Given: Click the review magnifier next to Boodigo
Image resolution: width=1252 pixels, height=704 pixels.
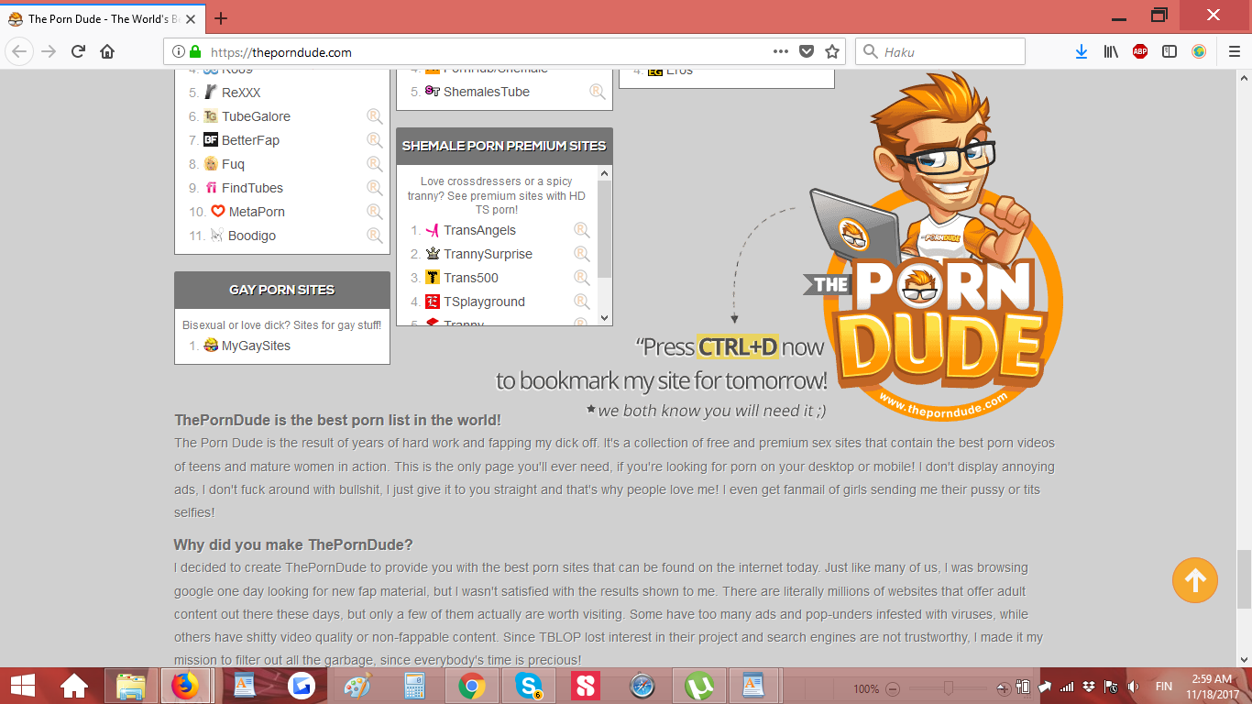Looking at the screenshot, I should point(375,235).
